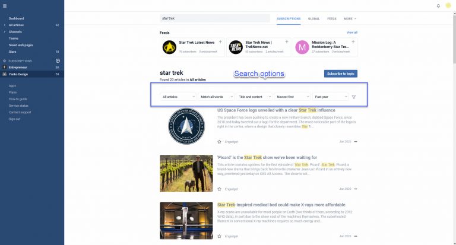
Task: Star the 'Picard' article
Action: [219, 189]
